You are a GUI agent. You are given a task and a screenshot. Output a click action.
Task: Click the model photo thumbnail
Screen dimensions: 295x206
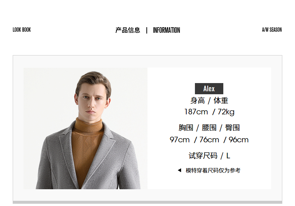pyautogui.click(x=86, y=128)
